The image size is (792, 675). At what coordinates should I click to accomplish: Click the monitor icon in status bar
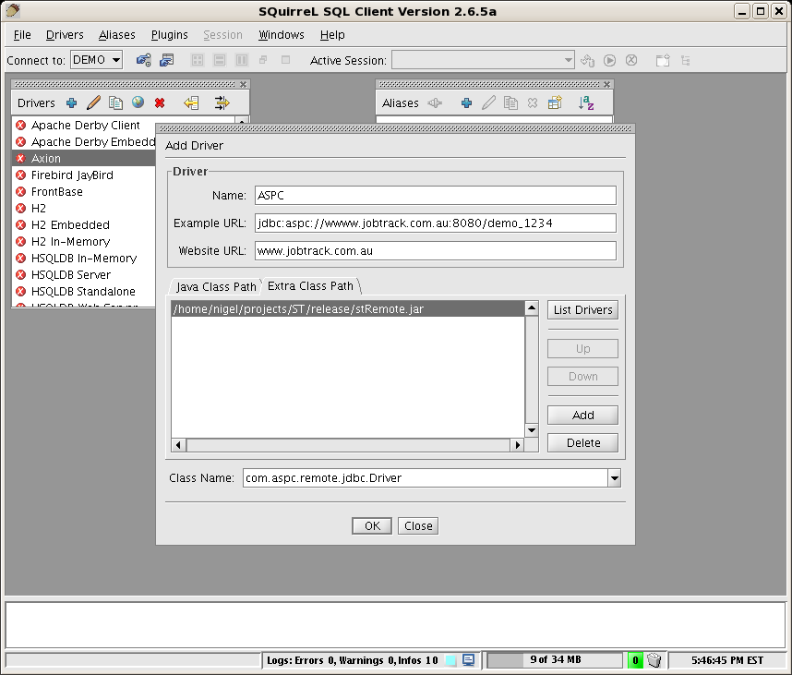point(468,660)
